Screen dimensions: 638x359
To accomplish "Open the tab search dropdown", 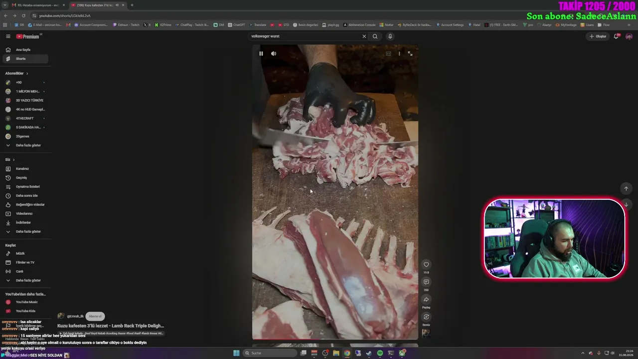I will point(5,5).
